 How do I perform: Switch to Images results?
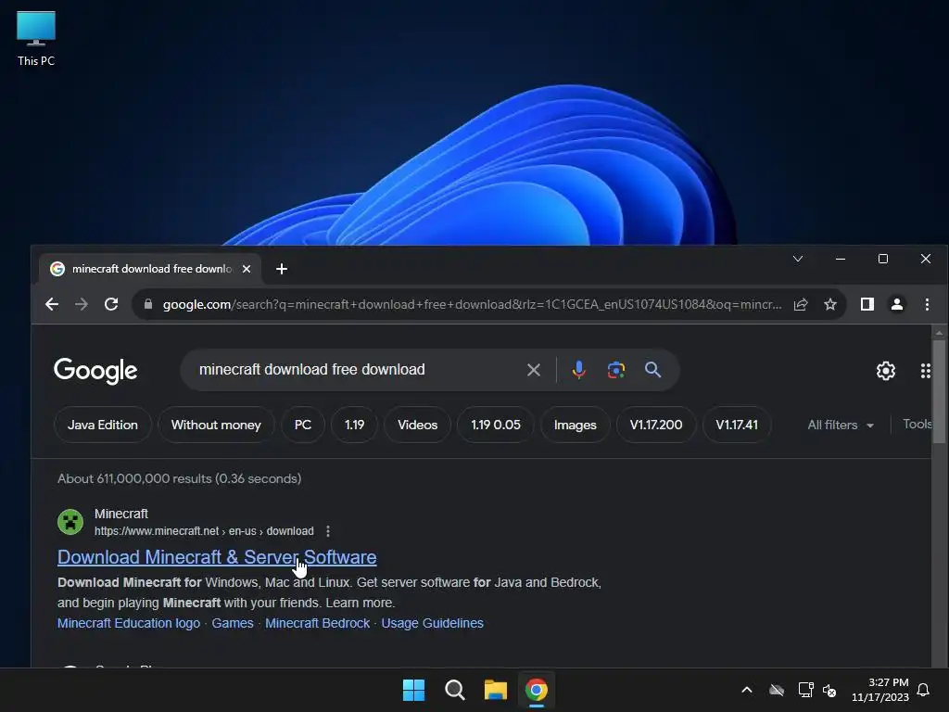(575, 425)
